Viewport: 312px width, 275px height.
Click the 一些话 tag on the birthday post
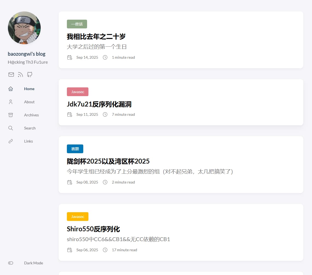click(77, 24)
